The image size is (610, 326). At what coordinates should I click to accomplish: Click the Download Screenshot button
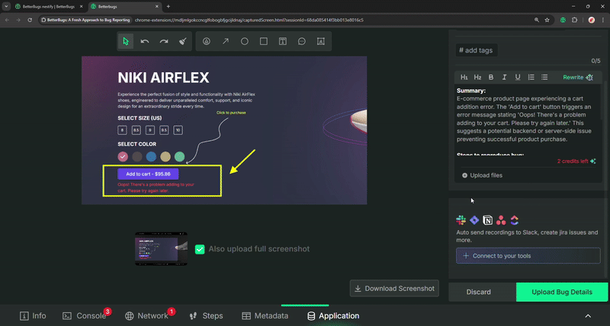point(395,288)
